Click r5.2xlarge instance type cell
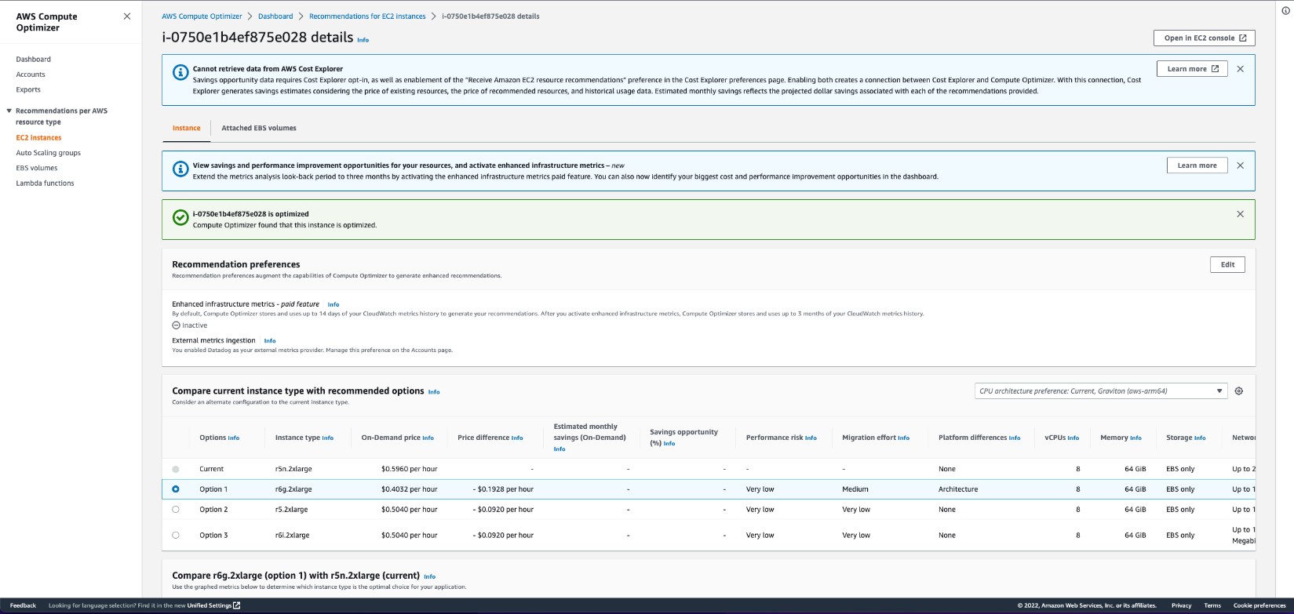 click(291, 510)
